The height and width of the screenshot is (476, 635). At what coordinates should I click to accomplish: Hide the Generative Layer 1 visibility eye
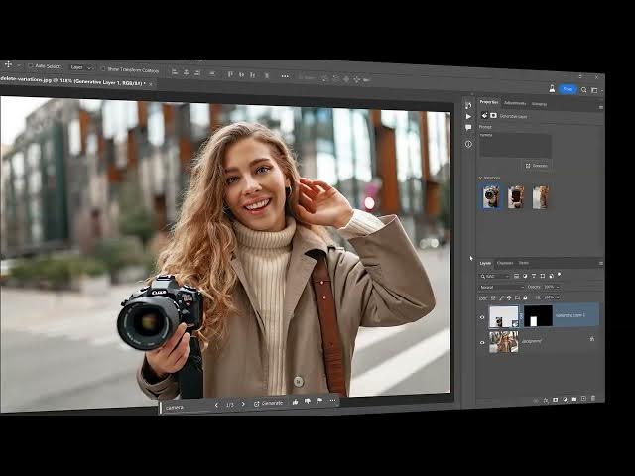point(482,317)
